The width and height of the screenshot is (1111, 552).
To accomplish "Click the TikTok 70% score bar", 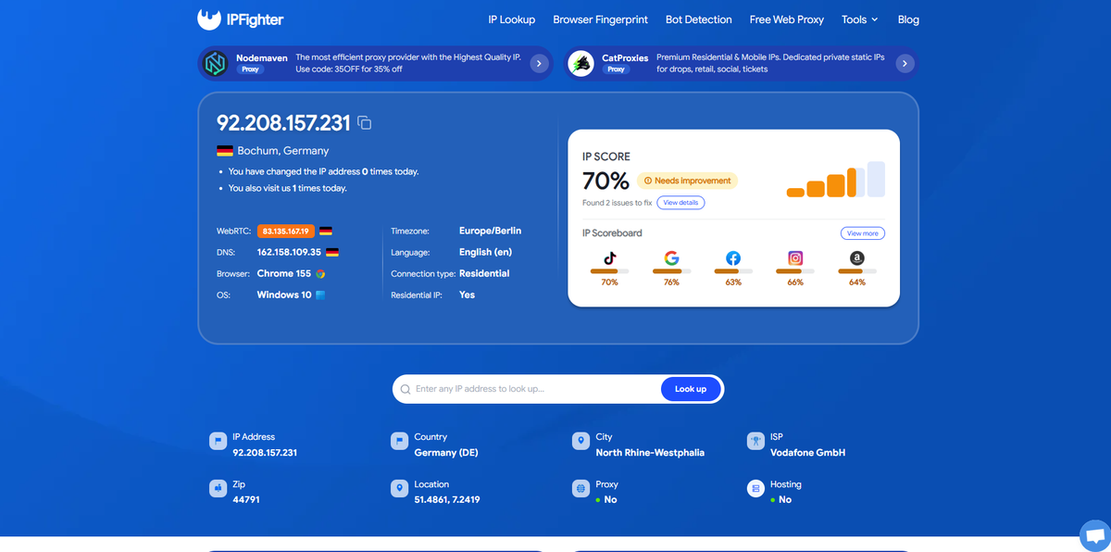I will 609,271.
